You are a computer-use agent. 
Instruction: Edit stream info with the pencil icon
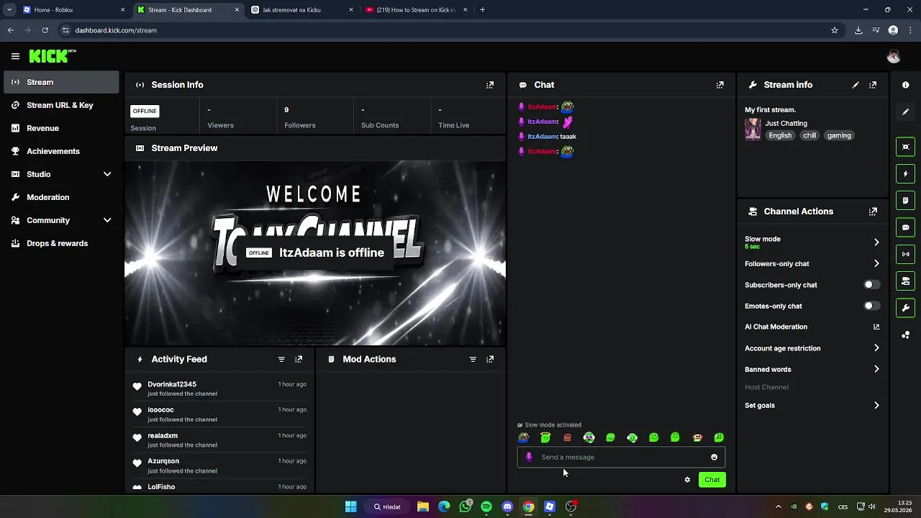(856, 85)
